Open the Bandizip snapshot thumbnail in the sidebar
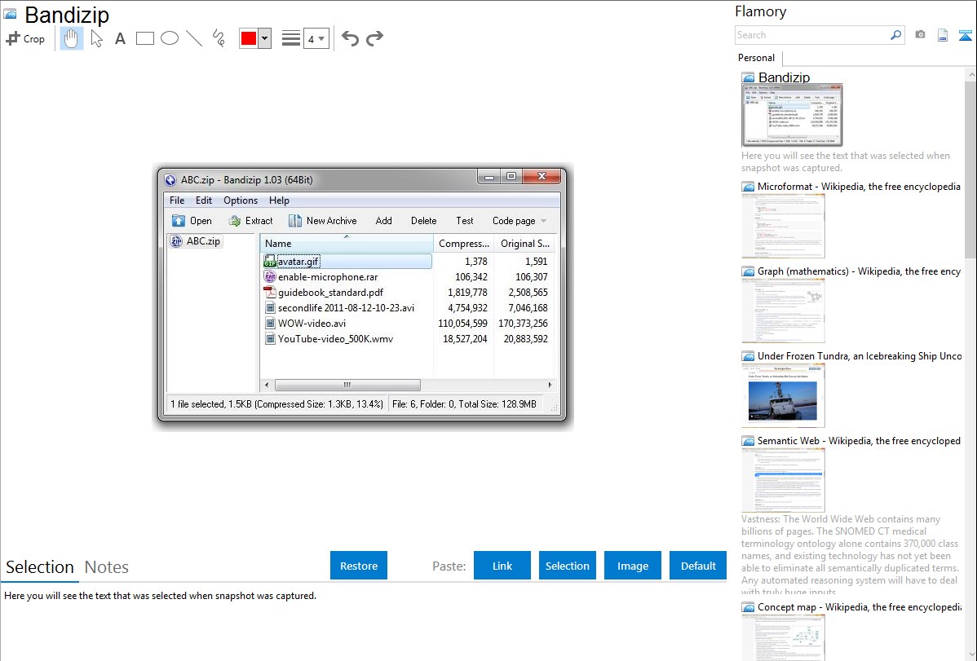Screen dimensions: 977x661 [792, 115]
